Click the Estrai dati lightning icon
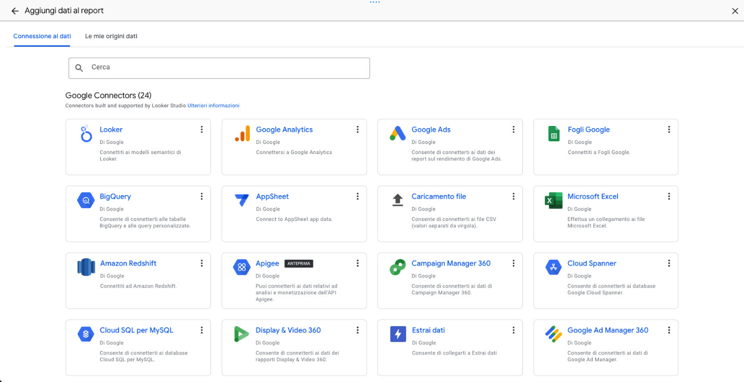The width and height of the screenshot is (744, 382). 398,334
